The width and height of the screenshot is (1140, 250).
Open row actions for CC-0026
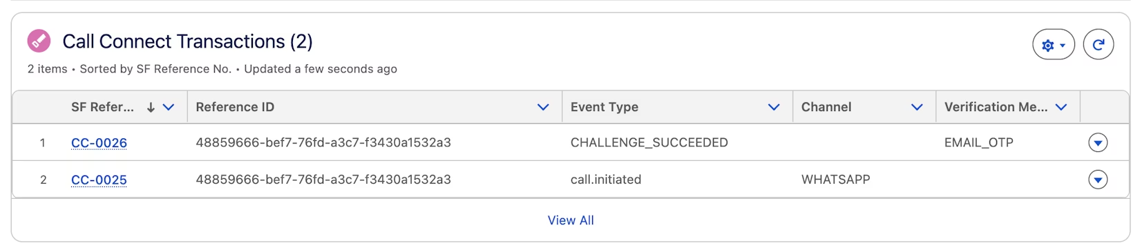click(x=1097, y=142)
